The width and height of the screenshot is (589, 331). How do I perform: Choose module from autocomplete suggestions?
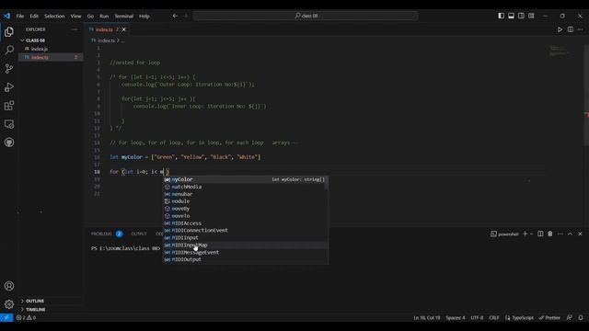(x=246, y=201)
